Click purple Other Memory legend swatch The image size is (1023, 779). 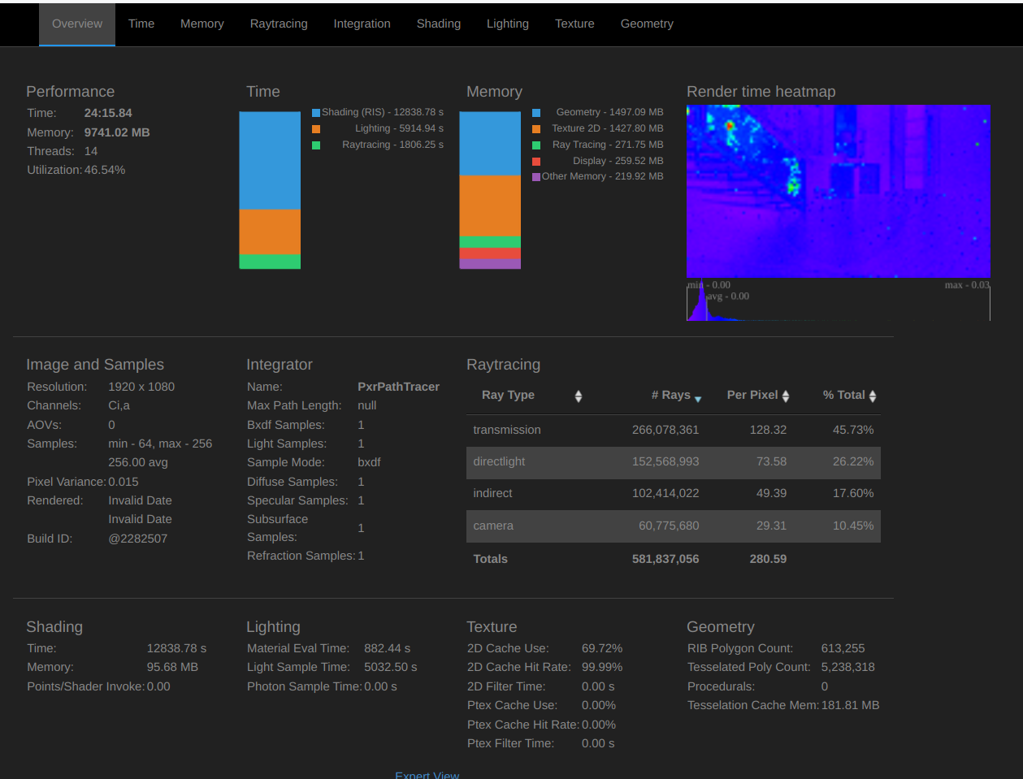point(536,177)
